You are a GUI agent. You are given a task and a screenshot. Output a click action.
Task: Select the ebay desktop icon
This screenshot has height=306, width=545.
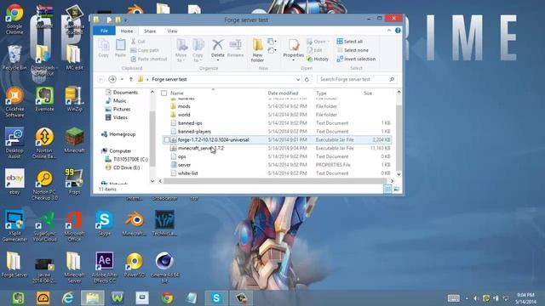[x=14, y=181]
